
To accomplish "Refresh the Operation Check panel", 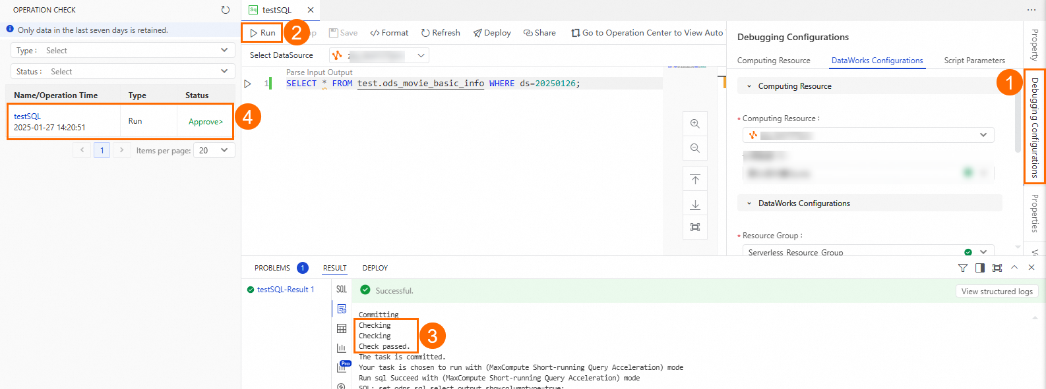I will [x=226, y=10].
